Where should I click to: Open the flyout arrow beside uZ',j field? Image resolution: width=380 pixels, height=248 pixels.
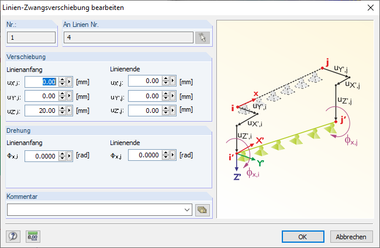173,111
